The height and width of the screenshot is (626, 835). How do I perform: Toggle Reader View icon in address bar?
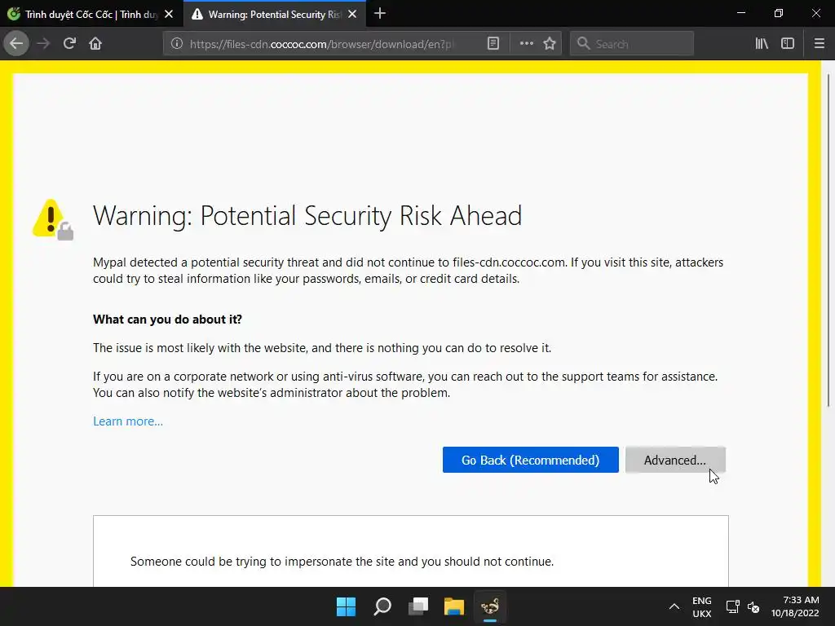[493, 44]
